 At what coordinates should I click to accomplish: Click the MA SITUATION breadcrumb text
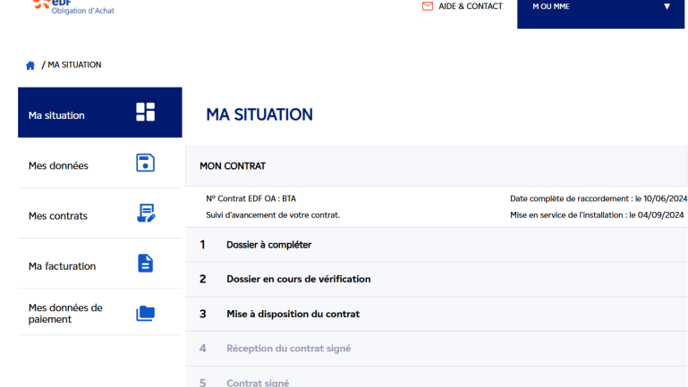(x=74, y=65)
